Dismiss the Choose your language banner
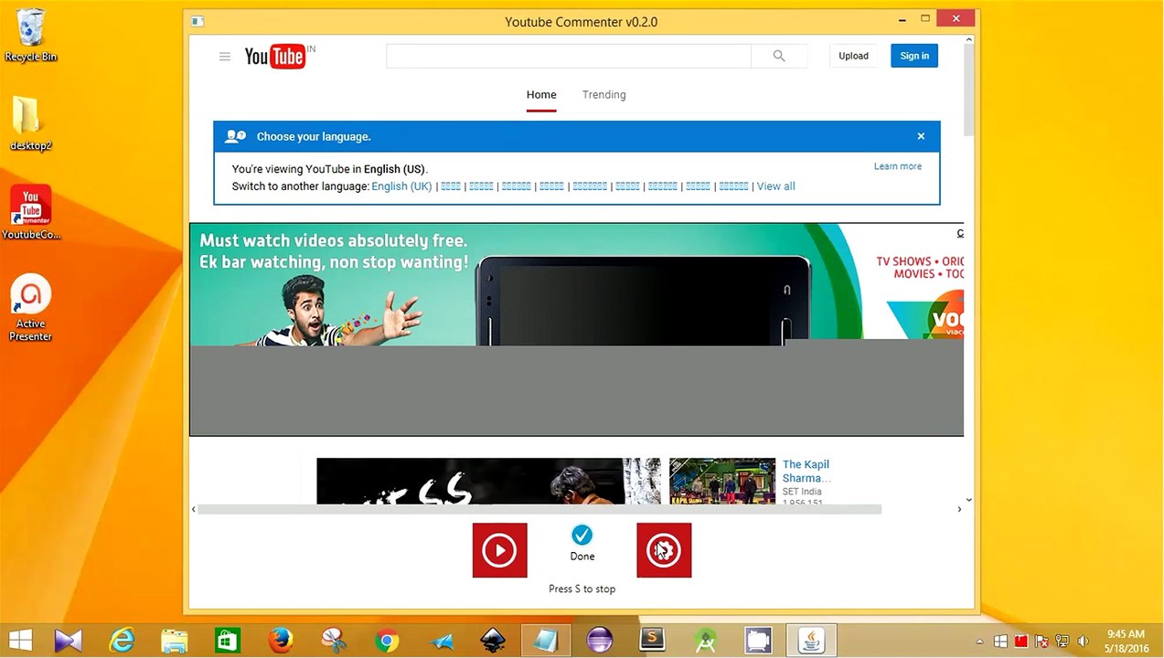The width and height of the screenshot is (1164, 658). 921,136
